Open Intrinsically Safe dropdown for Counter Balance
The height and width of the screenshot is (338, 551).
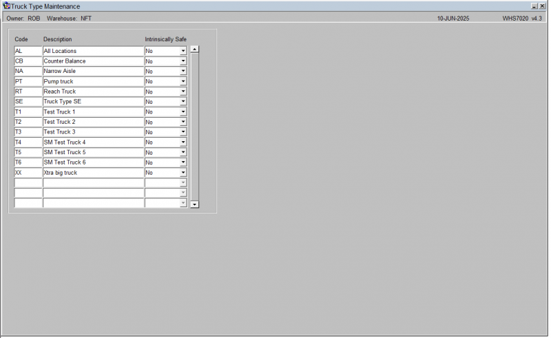[x=183, y=61]
